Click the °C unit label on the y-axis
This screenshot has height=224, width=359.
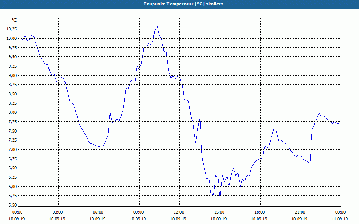point(14,20)
